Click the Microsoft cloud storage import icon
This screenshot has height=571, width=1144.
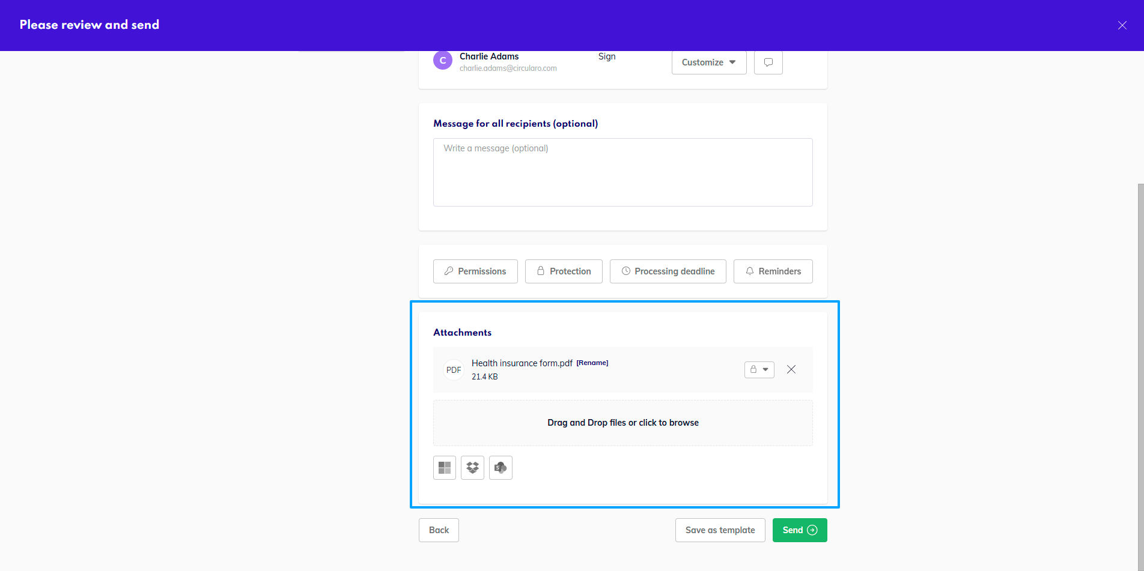[445, 468]
